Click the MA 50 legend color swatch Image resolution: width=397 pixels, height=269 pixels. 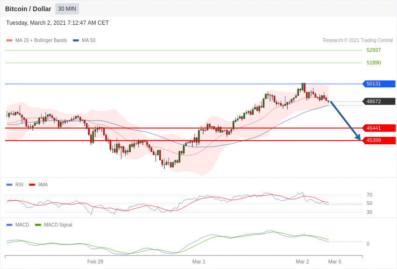click(76, 41)
